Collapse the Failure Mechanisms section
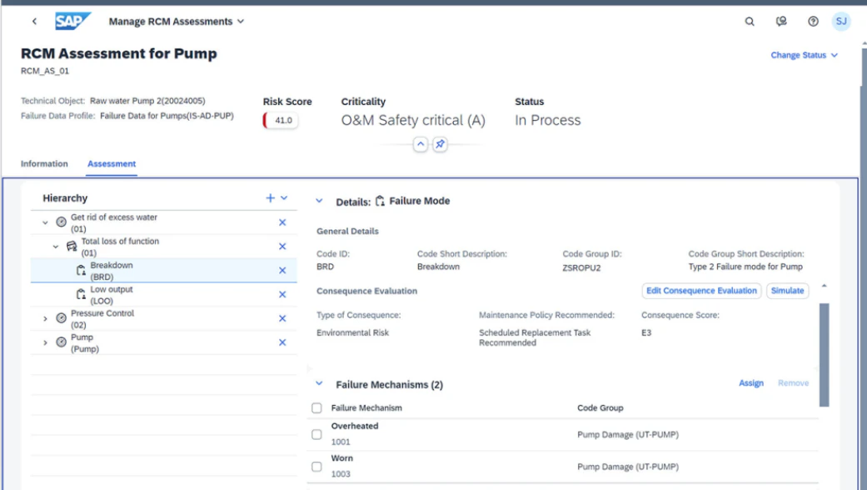This screenshot has height=490, width=867. point(319,383)
